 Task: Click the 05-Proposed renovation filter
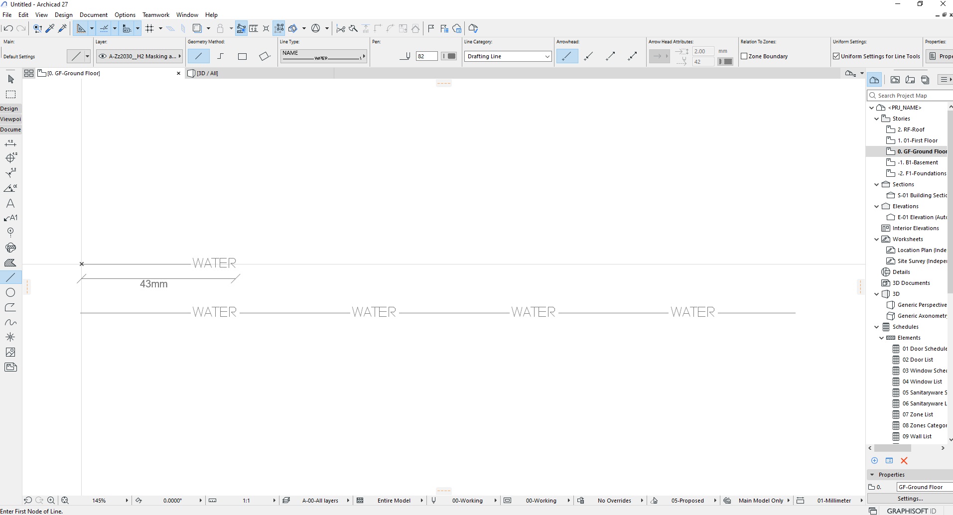coord(687,501)
